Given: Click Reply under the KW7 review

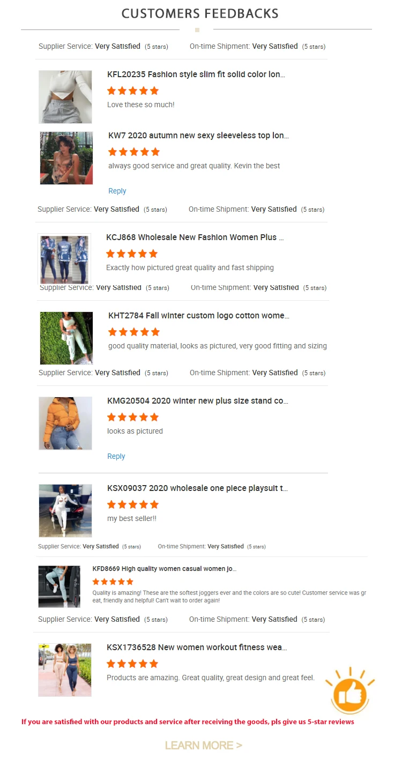Looking at the screenshot, I should 117,191.
